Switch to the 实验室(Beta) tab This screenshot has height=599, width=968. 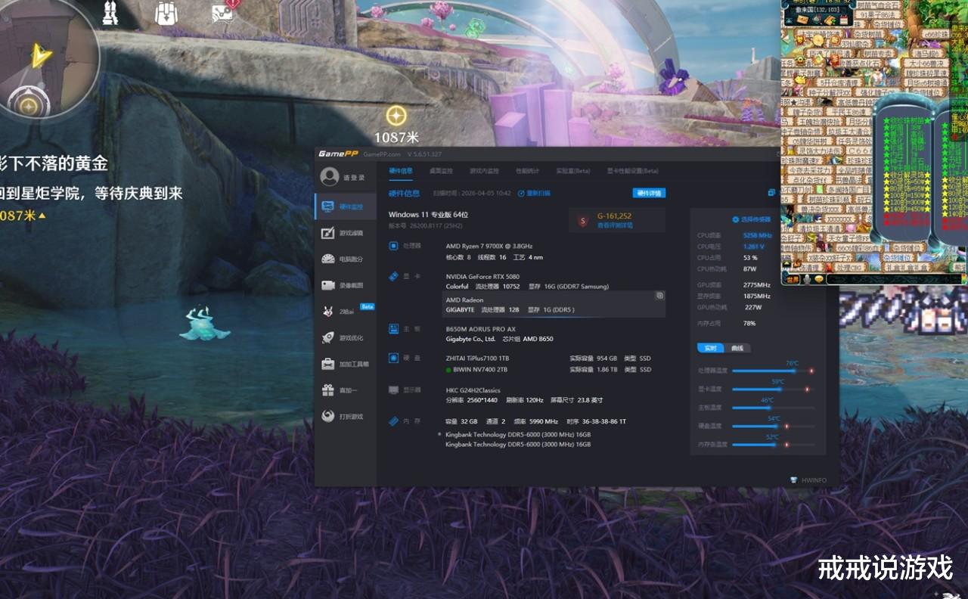[572, 171]
